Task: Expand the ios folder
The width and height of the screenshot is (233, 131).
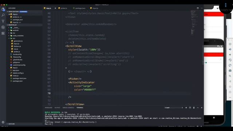Action: pos(13,33)
